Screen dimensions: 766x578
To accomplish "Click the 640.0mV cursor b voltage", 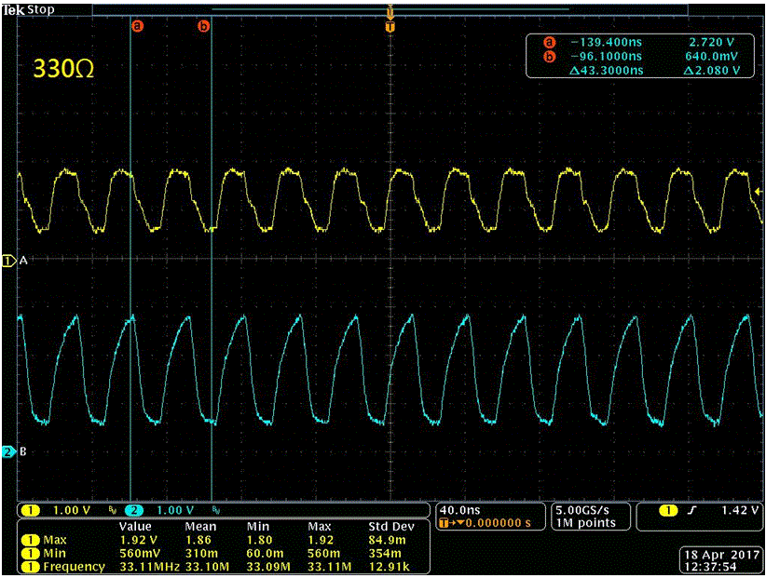I will point(711,57).
